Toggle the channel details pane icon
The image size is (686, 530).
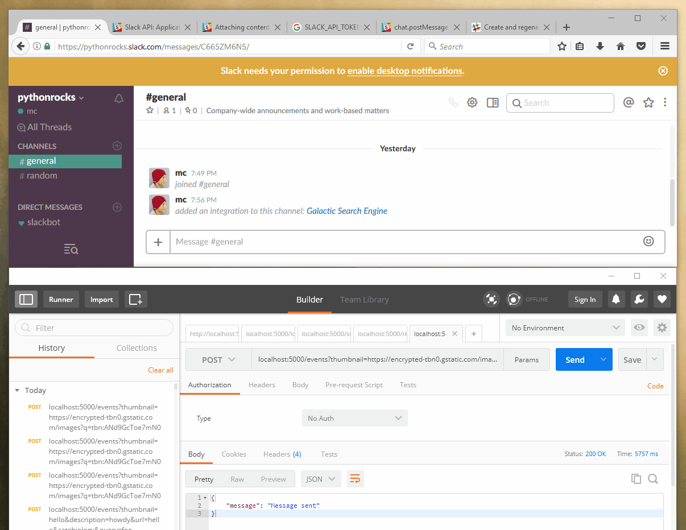point(493,102)
